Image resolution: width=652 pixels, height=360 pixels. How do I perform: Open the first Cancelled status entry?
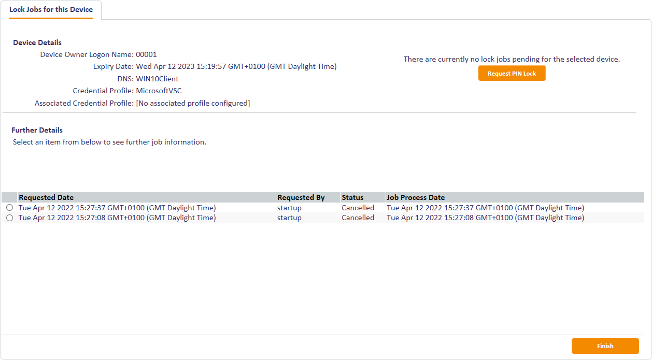(x=358, y=207)
